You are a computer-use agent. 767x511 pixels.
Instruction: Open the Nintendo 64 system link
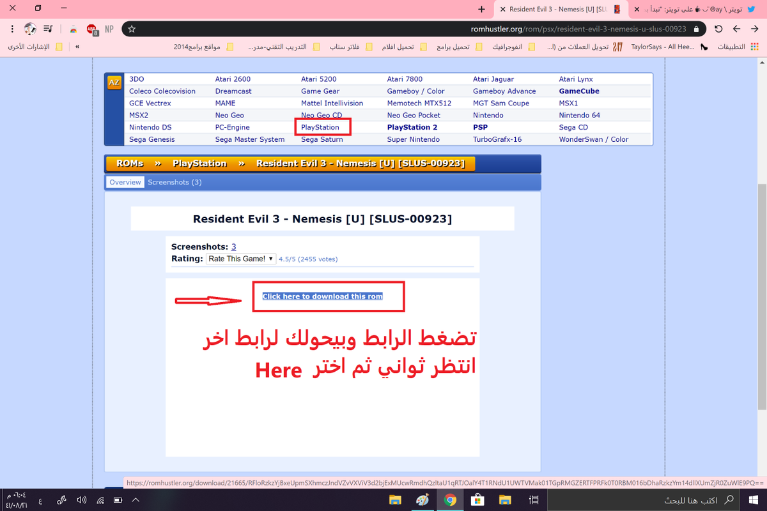click(580, 115)
